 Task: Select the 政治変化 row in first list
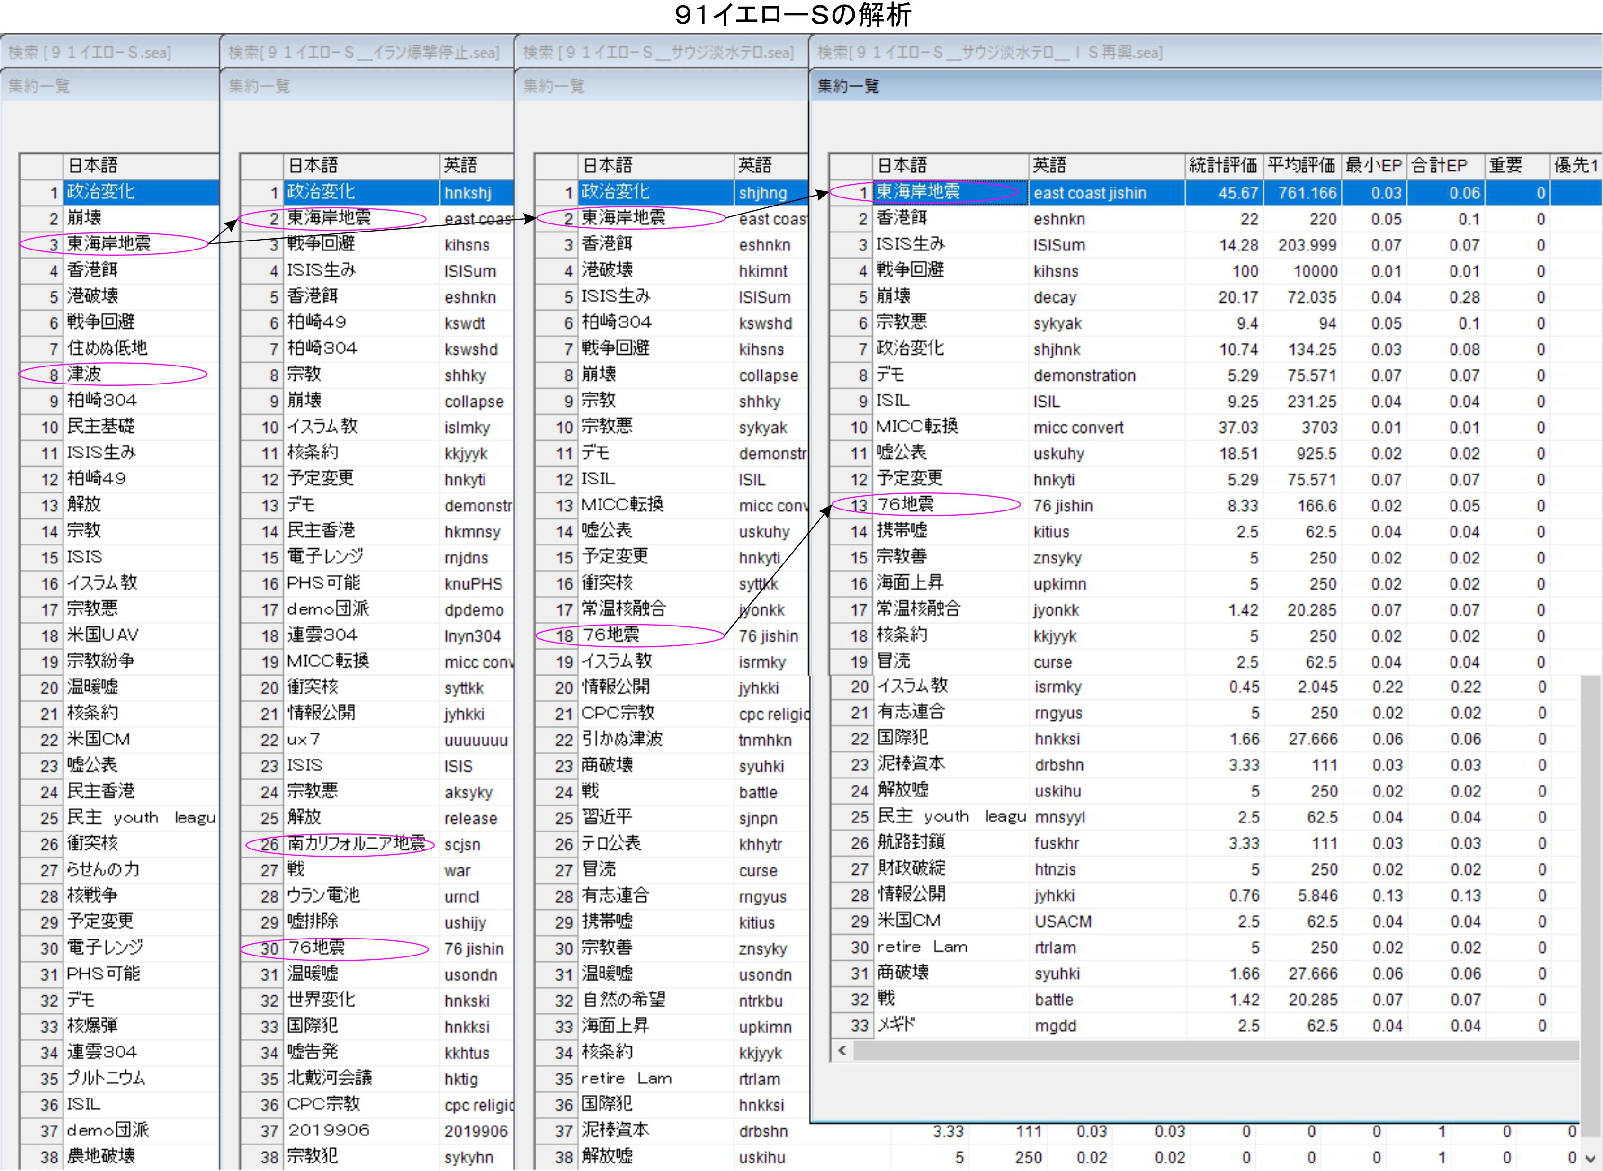pos(101,192)
